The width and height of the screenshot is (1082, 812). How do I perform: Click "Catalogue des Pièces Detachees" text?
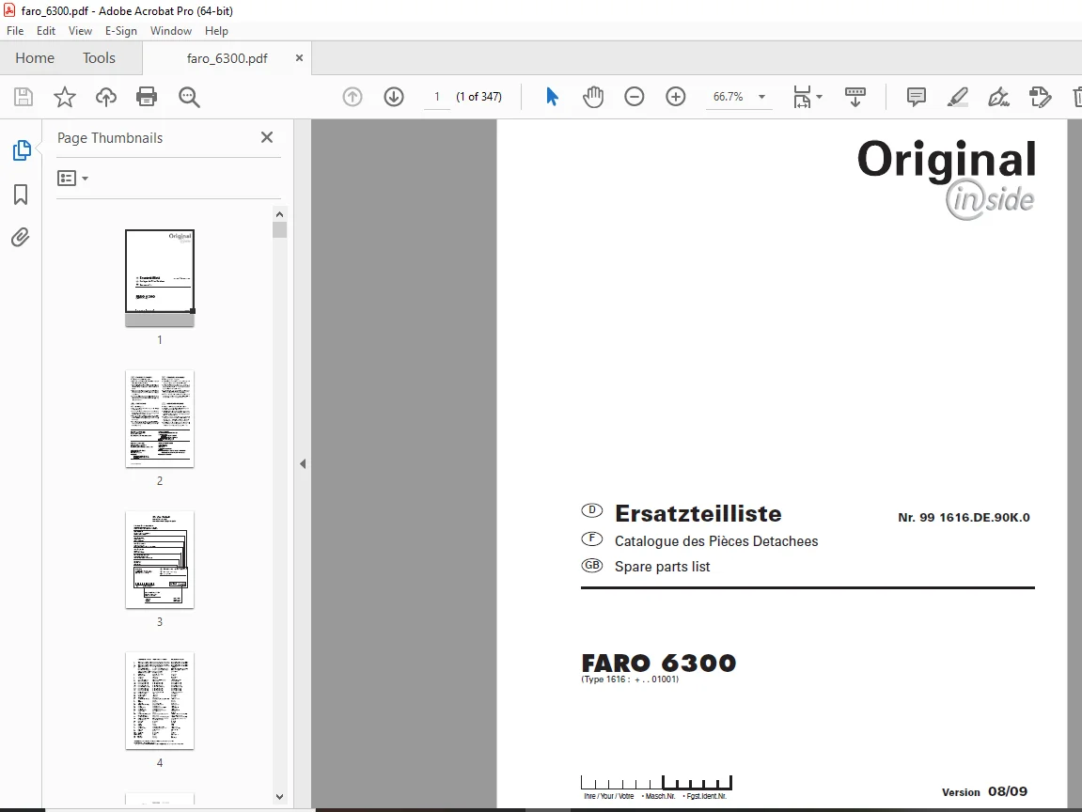[716, 541]
